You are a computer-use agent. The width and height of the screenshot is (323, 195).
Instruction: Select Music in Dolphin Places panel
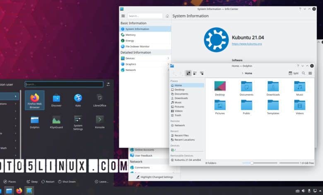tap(187, 102)
